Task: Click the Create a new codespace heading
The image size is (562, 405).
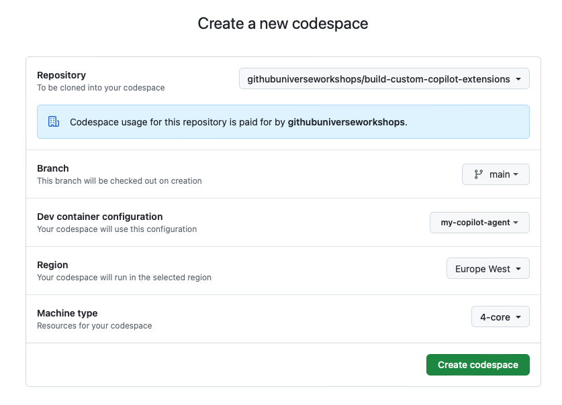Action: (x=283, y=23)
